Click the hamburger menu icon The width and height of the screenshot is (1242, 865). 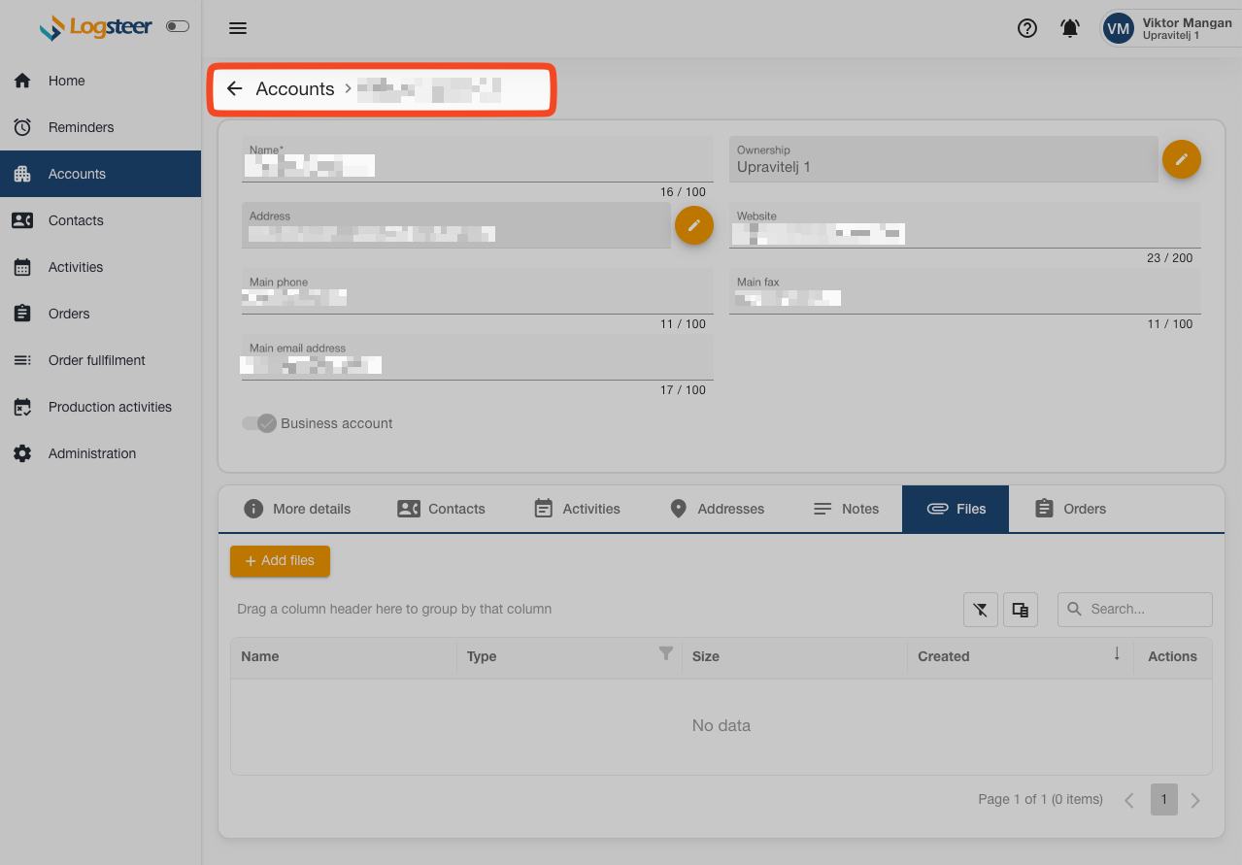(238, 28)
